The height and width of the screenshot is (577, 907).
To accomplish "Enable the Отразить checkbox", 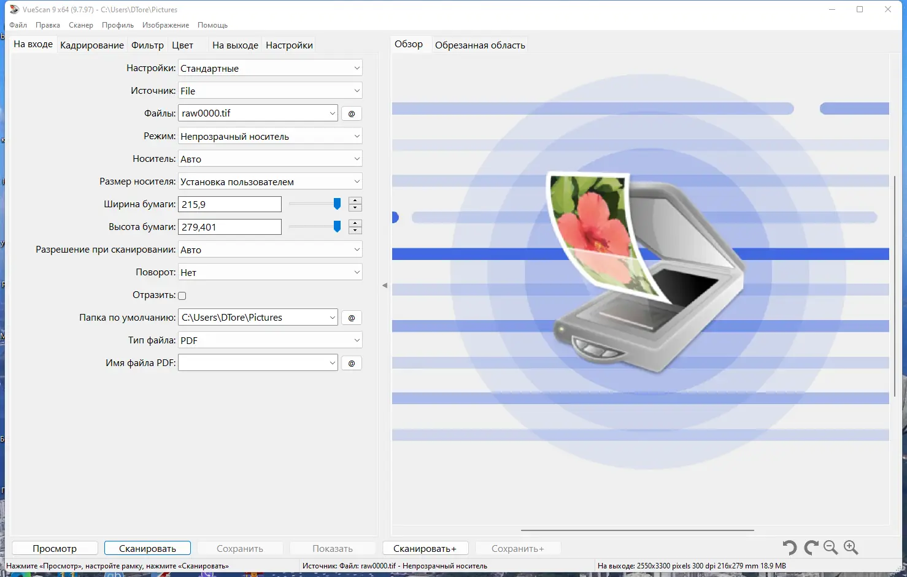I will [x=182, y=295].
